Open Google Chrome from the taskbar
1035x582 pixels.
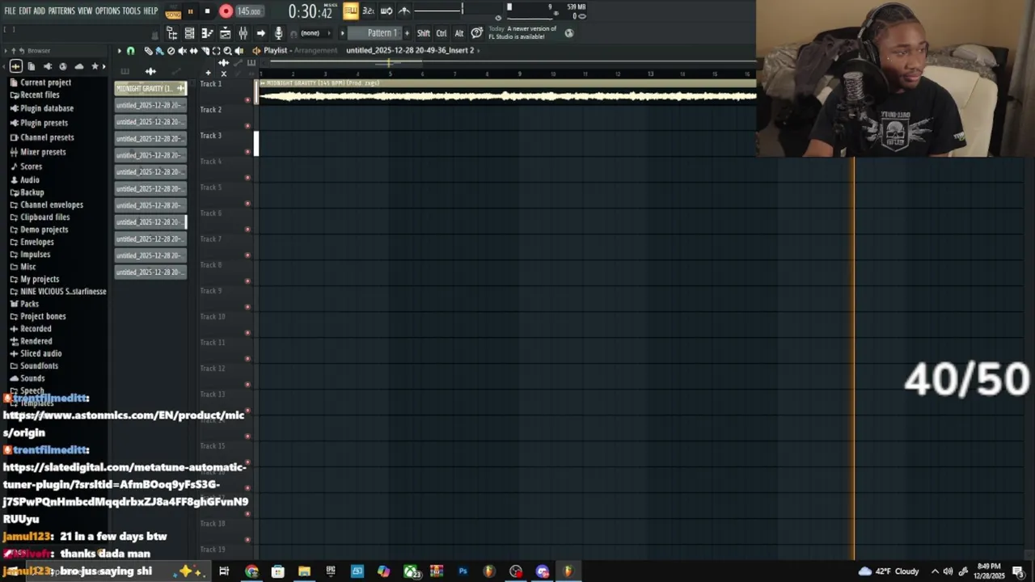pos(251,571)
